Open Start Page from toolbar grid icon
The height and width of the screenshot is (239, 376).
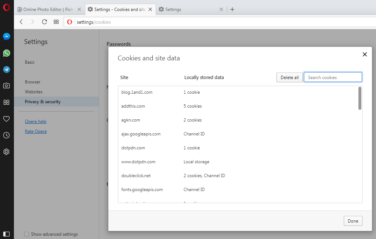(x=56, y=22)
